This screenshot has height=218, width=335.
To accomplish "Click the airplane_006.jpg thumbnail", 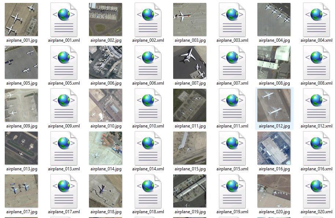I will tap(105, 62).
